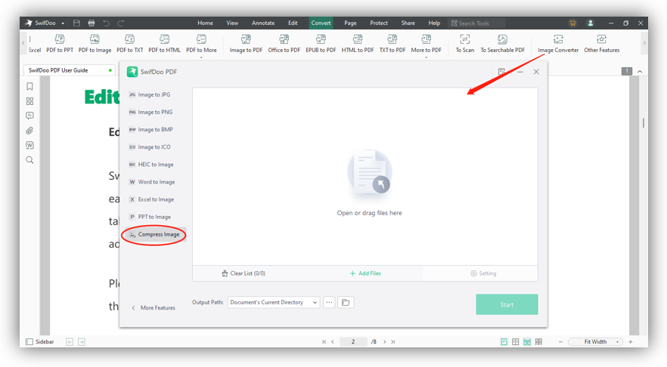Open the Protect menu tab
The height and width of the screenshot is (367, 667).
pyautogui.click(x=379, y=23)
